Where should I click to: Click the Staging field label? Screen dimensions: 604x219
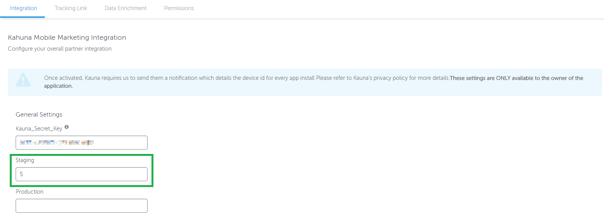(25, 160)
